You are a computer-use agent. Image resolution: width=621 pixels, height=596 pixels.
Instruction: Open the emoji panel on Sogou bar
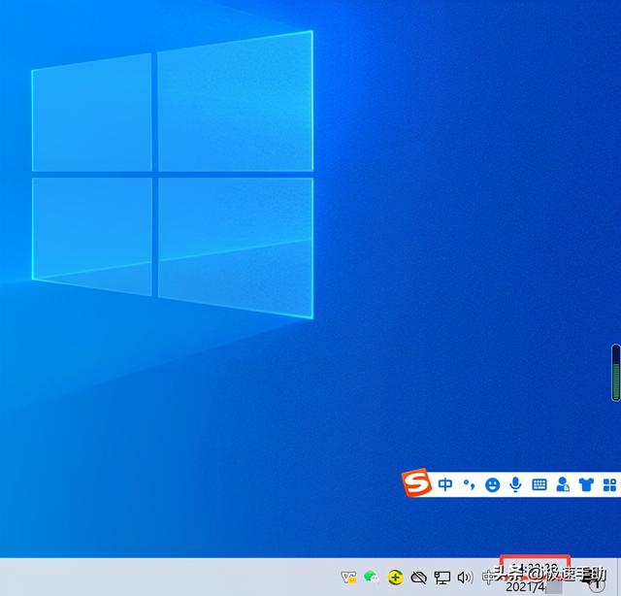click(492, 484)
